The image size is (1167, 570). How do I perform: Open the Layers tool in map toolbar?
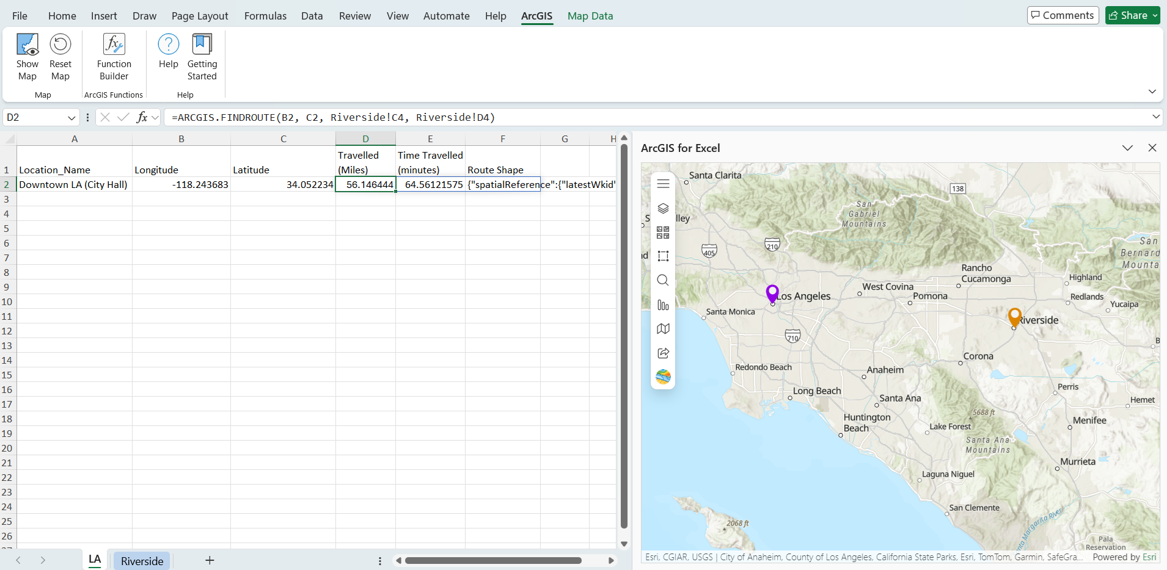click(x=663, y=208)
